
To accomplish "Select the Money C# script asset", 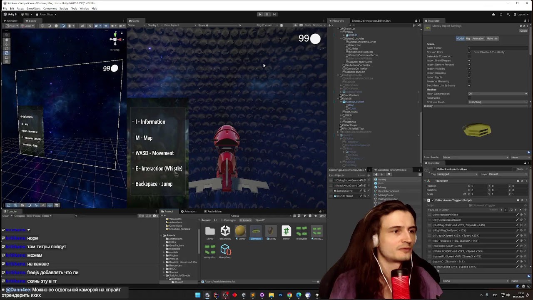I will (286, 232).
